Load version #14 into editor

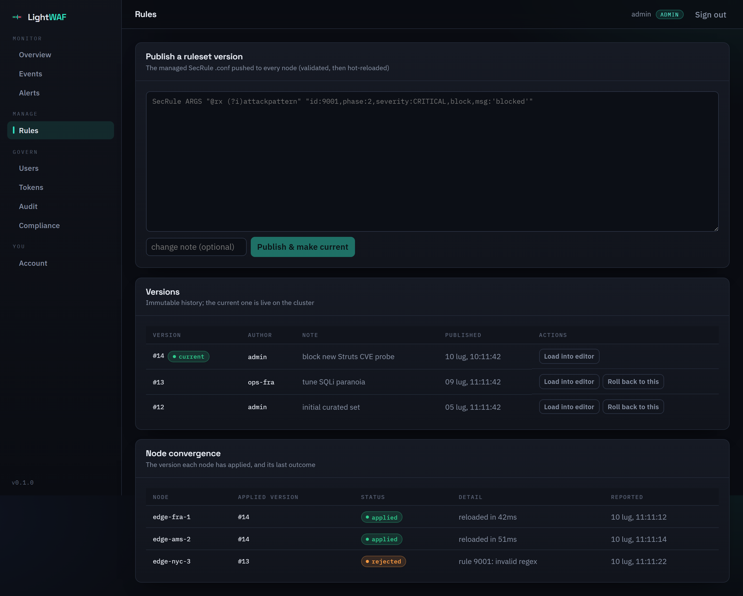(x=569, y=356)
